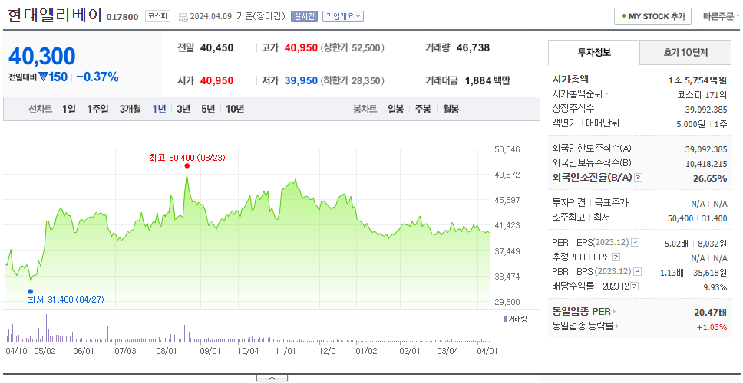The image size is (743, 383).
Task: Click the stock name 현대엘리베이
Action: (55, 15)
